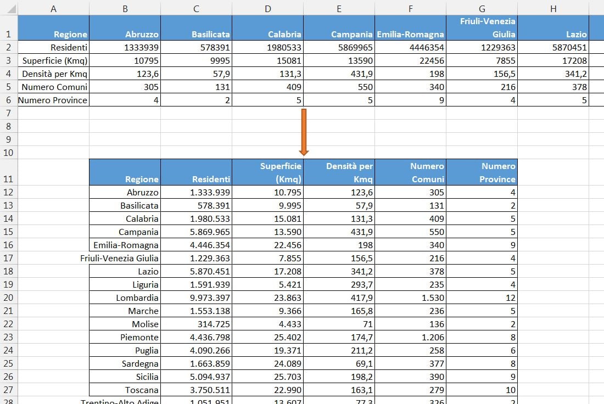Click cell with value 1.206

[x=410, y=338]
